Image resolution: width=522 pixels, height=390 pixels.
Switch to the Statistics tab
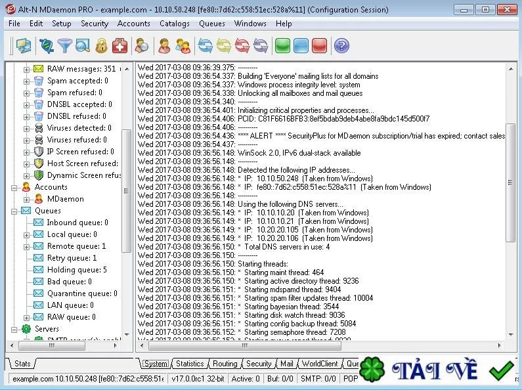coord(190,364)
